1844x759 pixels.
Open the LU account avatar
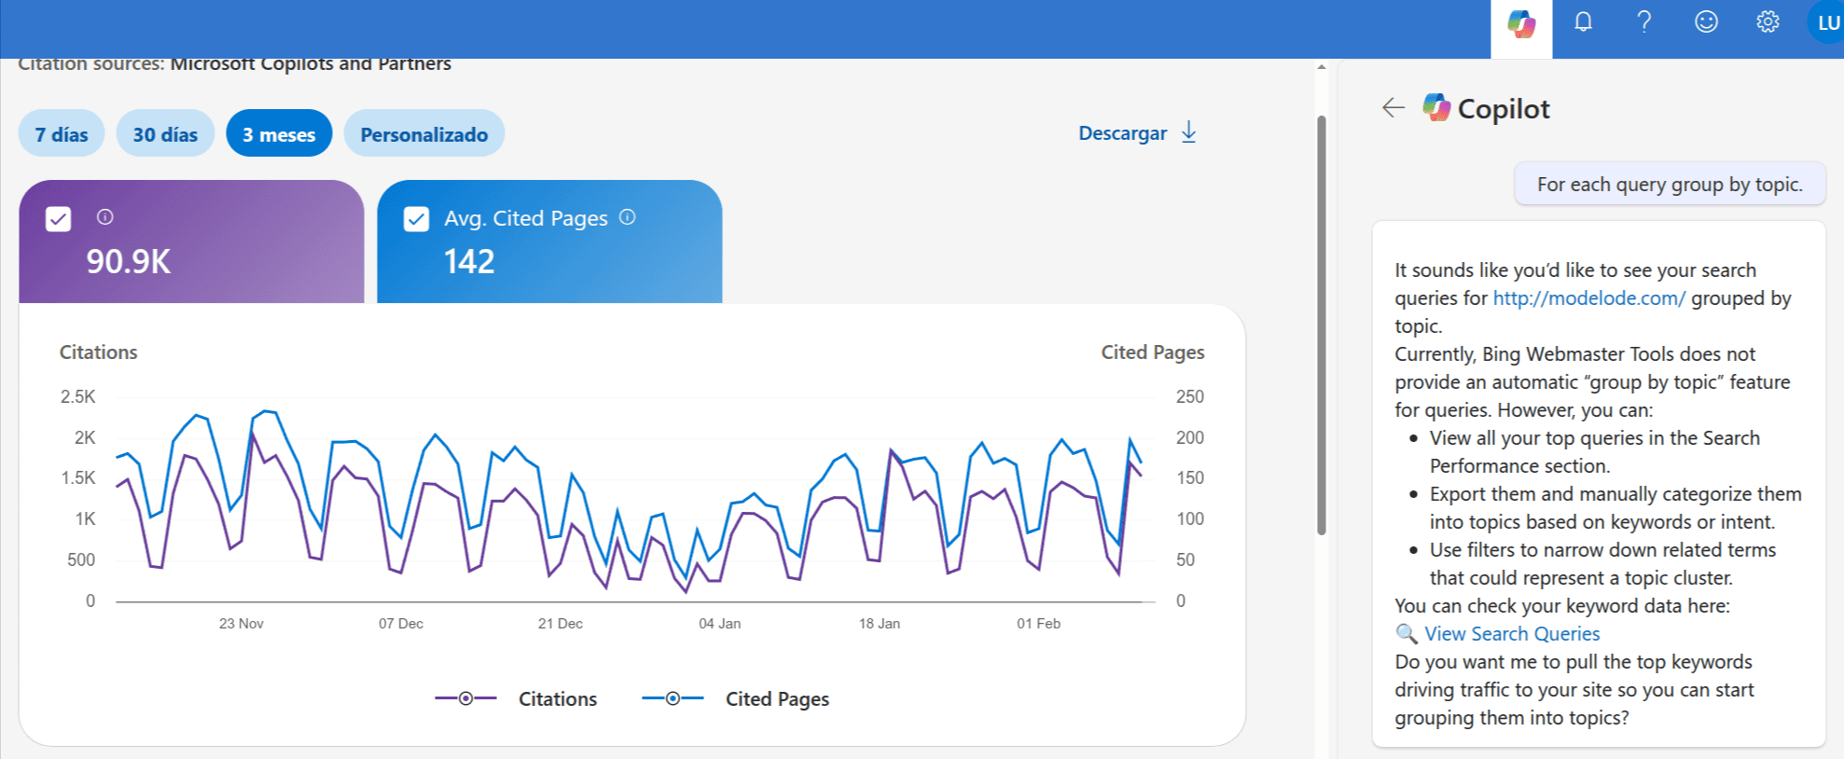pos(1827,22)
